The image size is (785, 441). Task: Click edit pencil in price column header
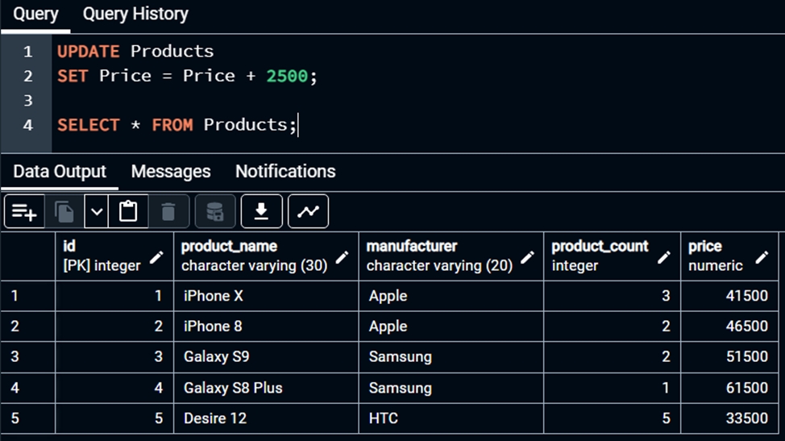[x=762, y=257]
